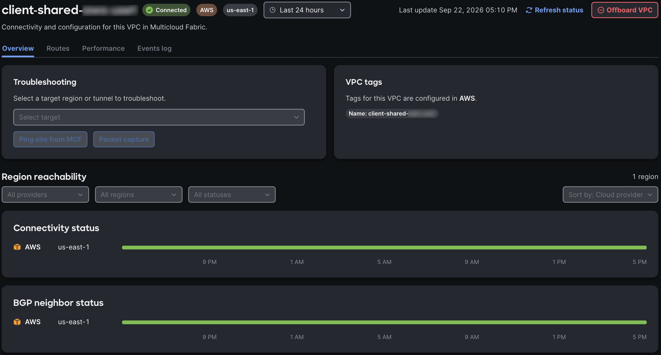Click the clock icon in time range selector
Viewport: 661px width, 355px height.
click(273, 10)
